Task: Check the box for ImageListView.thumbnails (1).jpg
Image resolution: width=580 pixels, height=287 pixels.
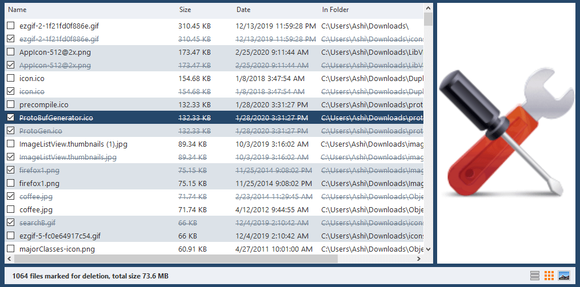Action: point(11,144)
